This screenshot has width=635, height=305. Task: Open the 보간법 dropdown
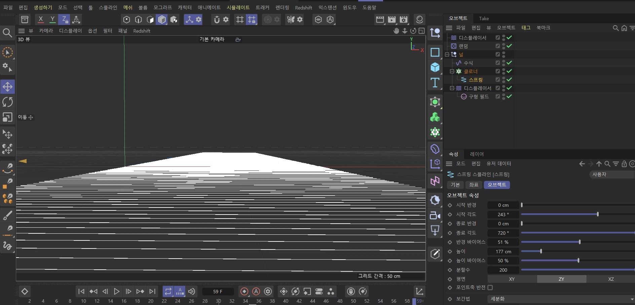561,299
